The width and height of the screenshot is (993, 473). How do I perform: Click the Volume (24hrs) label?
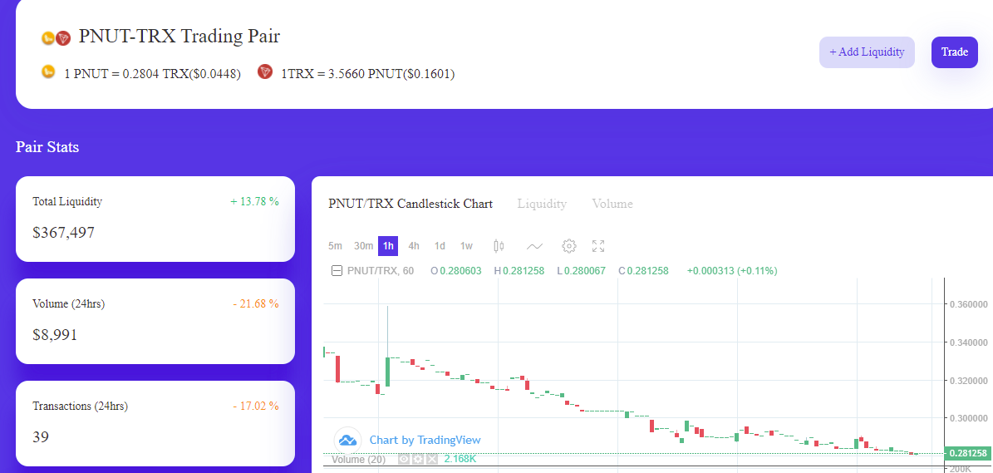(x=68, y=304)
